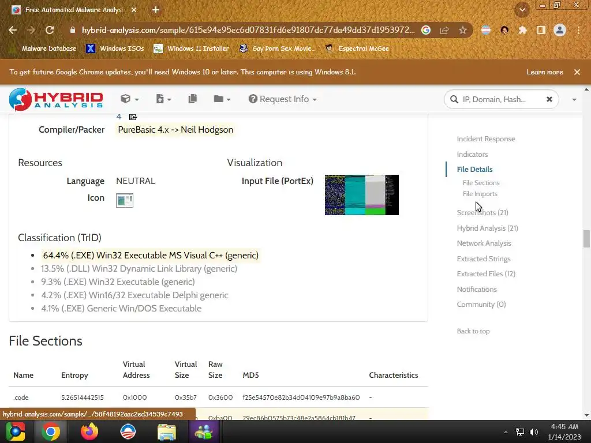The width and height of the screenshot is (591, 443).
Task: Go back to previous page
Action: [x=13, y=30]
